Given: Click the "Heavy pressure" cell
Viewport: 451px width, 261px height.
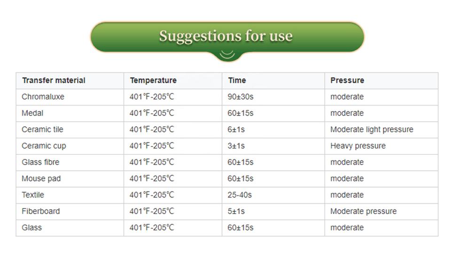Looking at the screenshot, I should pyautogui.click(x=358, y=146).
